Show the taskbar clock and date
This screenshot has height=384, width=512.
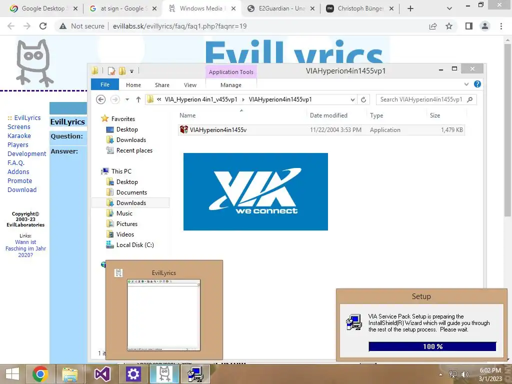(x=490, y=374)
